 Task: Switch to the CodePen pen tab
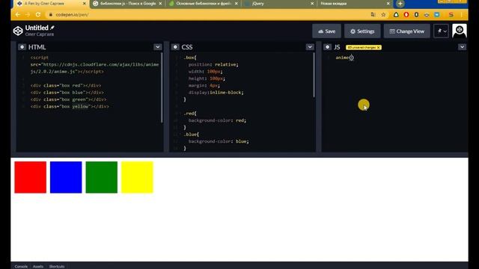coord(51,4)
